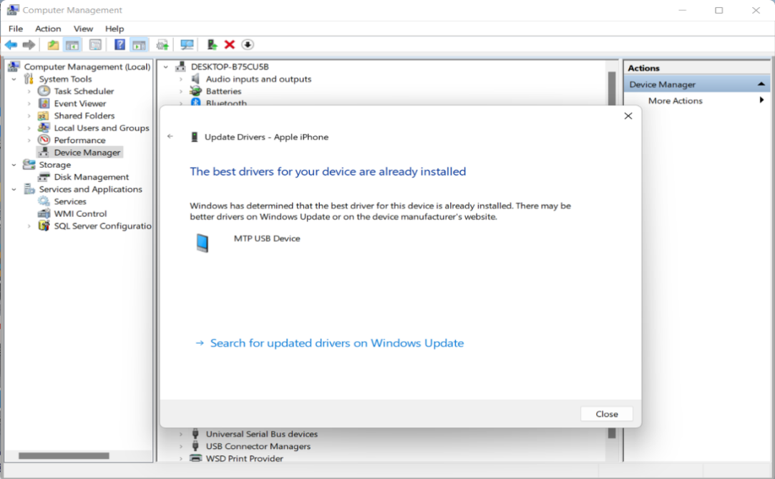This screenshot has width=775, height=479.
Task: Click the console tree horizontal scrollbar
Action: pyautogui.click(x=64, y=456)
